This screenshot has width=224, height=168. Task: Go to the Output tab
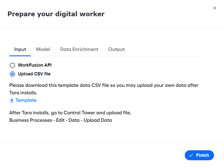[116, 49]
